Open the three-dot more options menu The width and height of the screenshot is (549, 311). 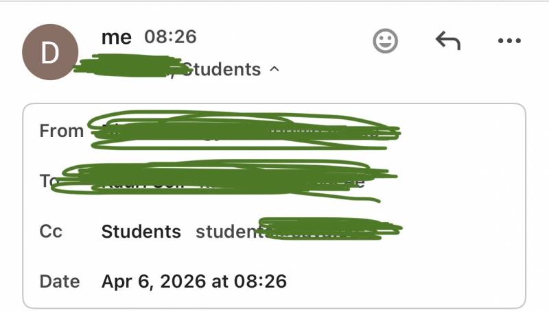[509, 41]
